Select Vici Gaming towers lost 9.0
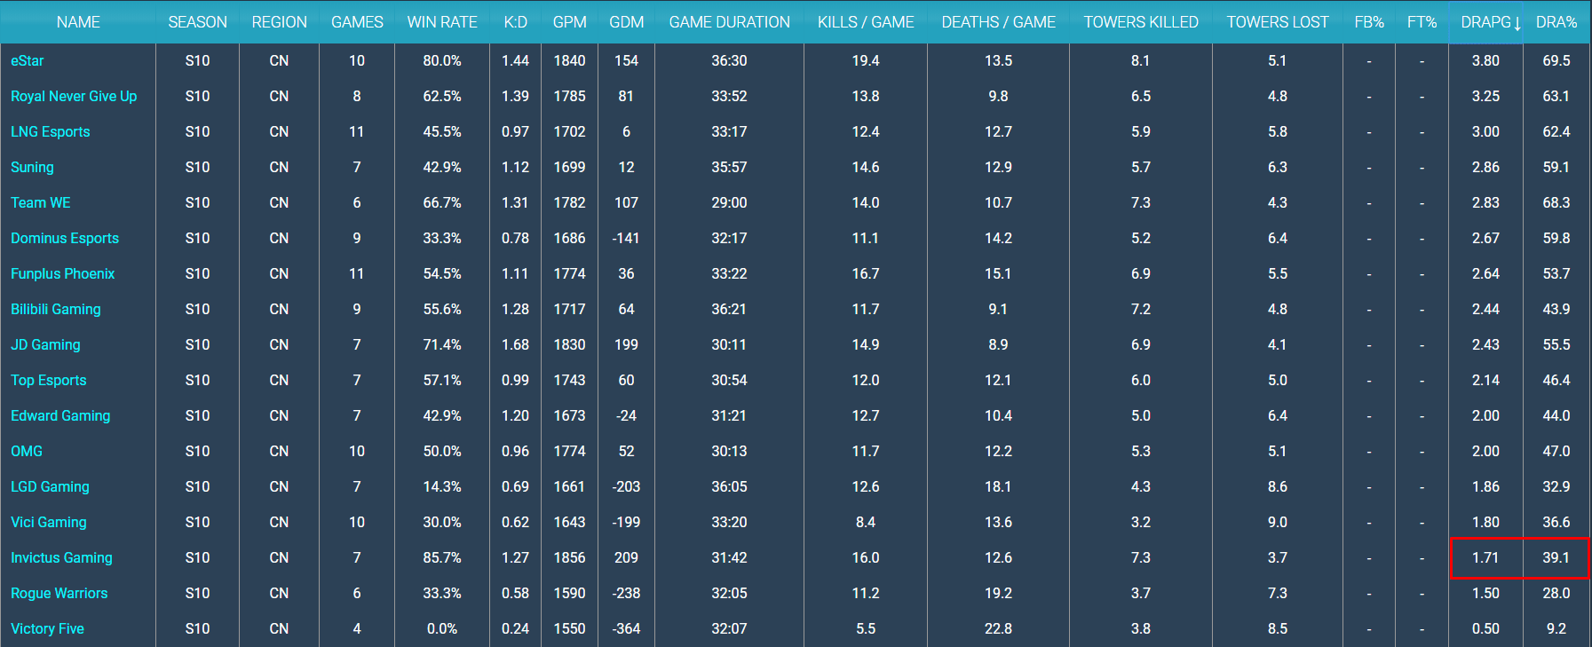 click(x=1278, y=522)
